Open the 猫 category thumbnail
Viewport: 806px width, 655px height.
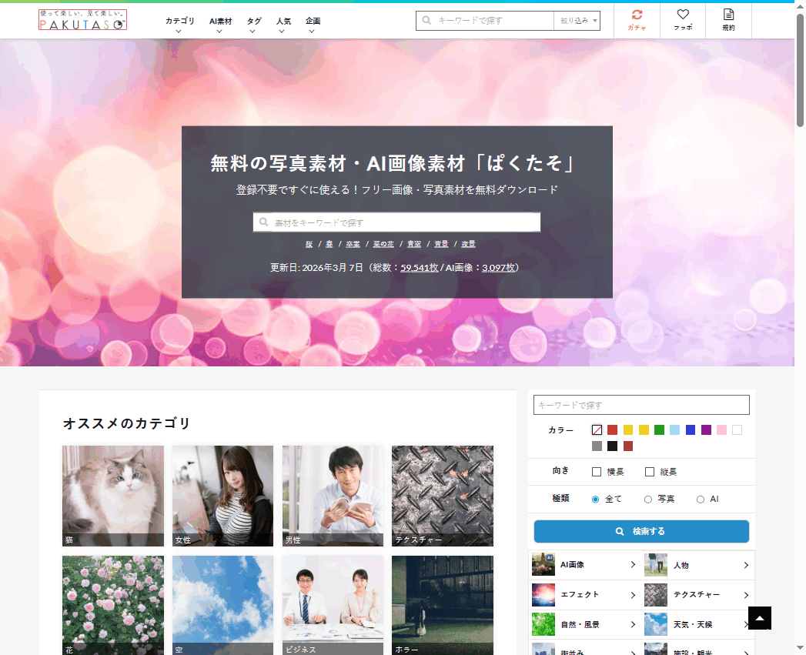[113, 496]
